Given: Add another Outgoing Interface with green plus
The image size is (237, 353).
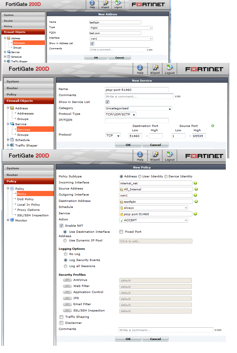Looking at the screenshot, I should tap(195, 195).
